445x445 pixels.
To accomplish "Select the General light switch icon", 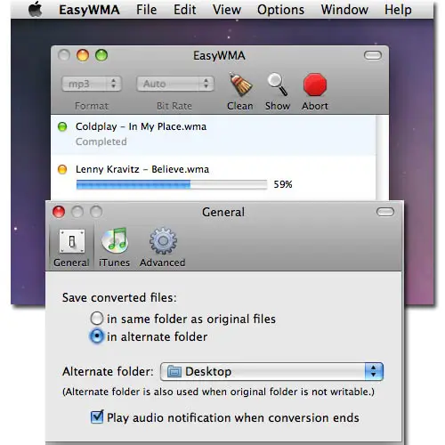I will [x=72, y=241].
